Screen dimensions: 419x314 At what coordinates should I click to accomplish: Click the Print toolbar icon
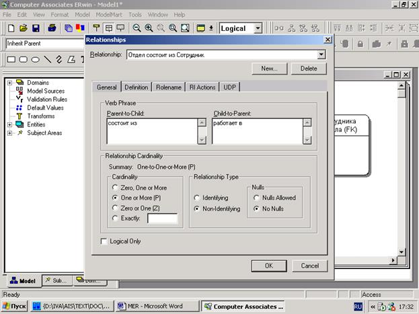click(x=51, y=28)
